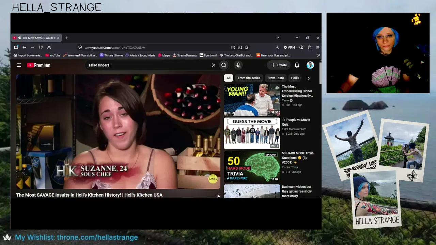This screenshot has height=245, width=436.
Task: Open the Alerts - Sound Alerts bookmark
Action: tap(140, 55)
